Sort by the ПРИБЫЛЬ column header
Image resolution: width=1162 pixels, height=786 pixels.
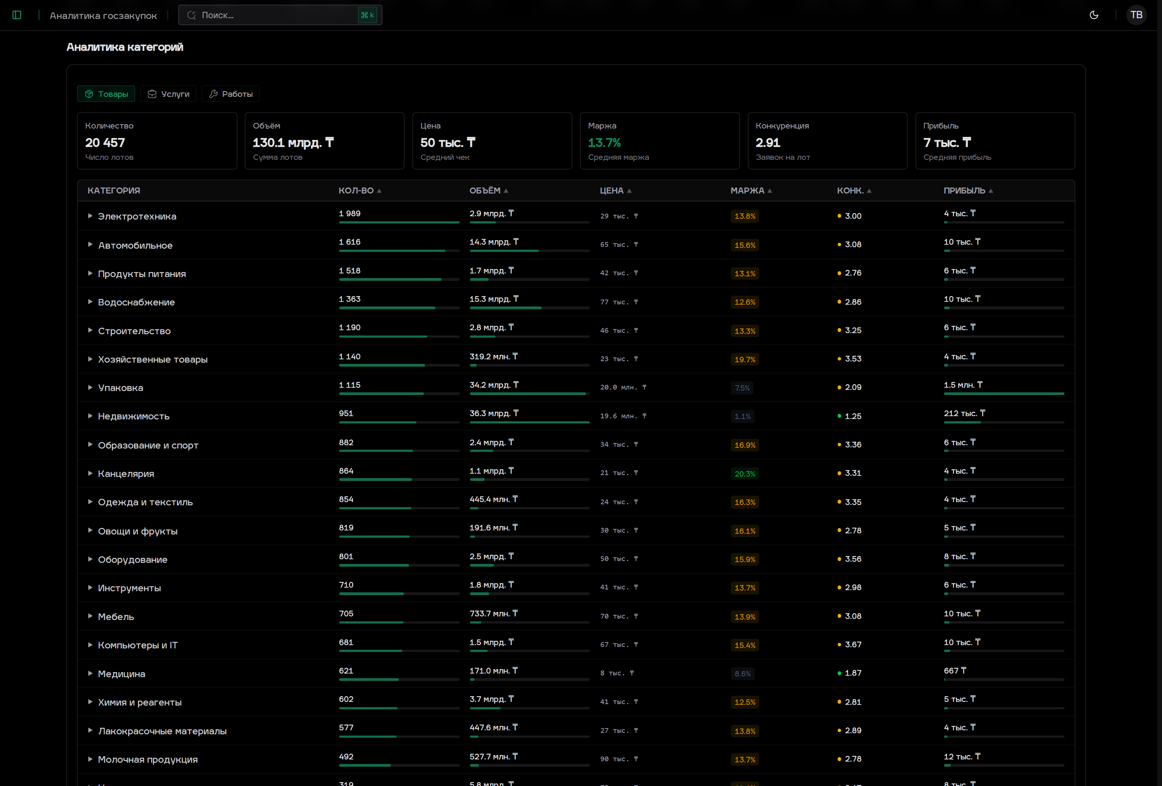pos(964,190)
